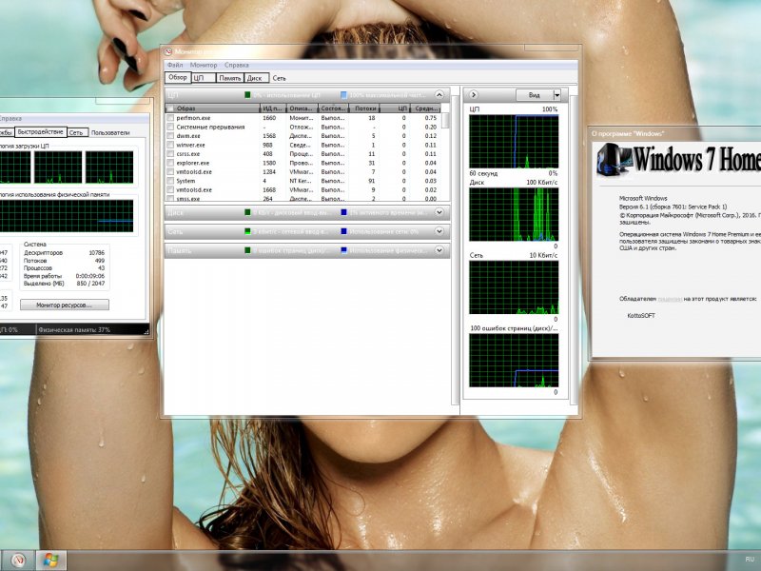761x571 pixels.
Task: Open the Пользователи tab in Task Manager
Action: point(110,132)
